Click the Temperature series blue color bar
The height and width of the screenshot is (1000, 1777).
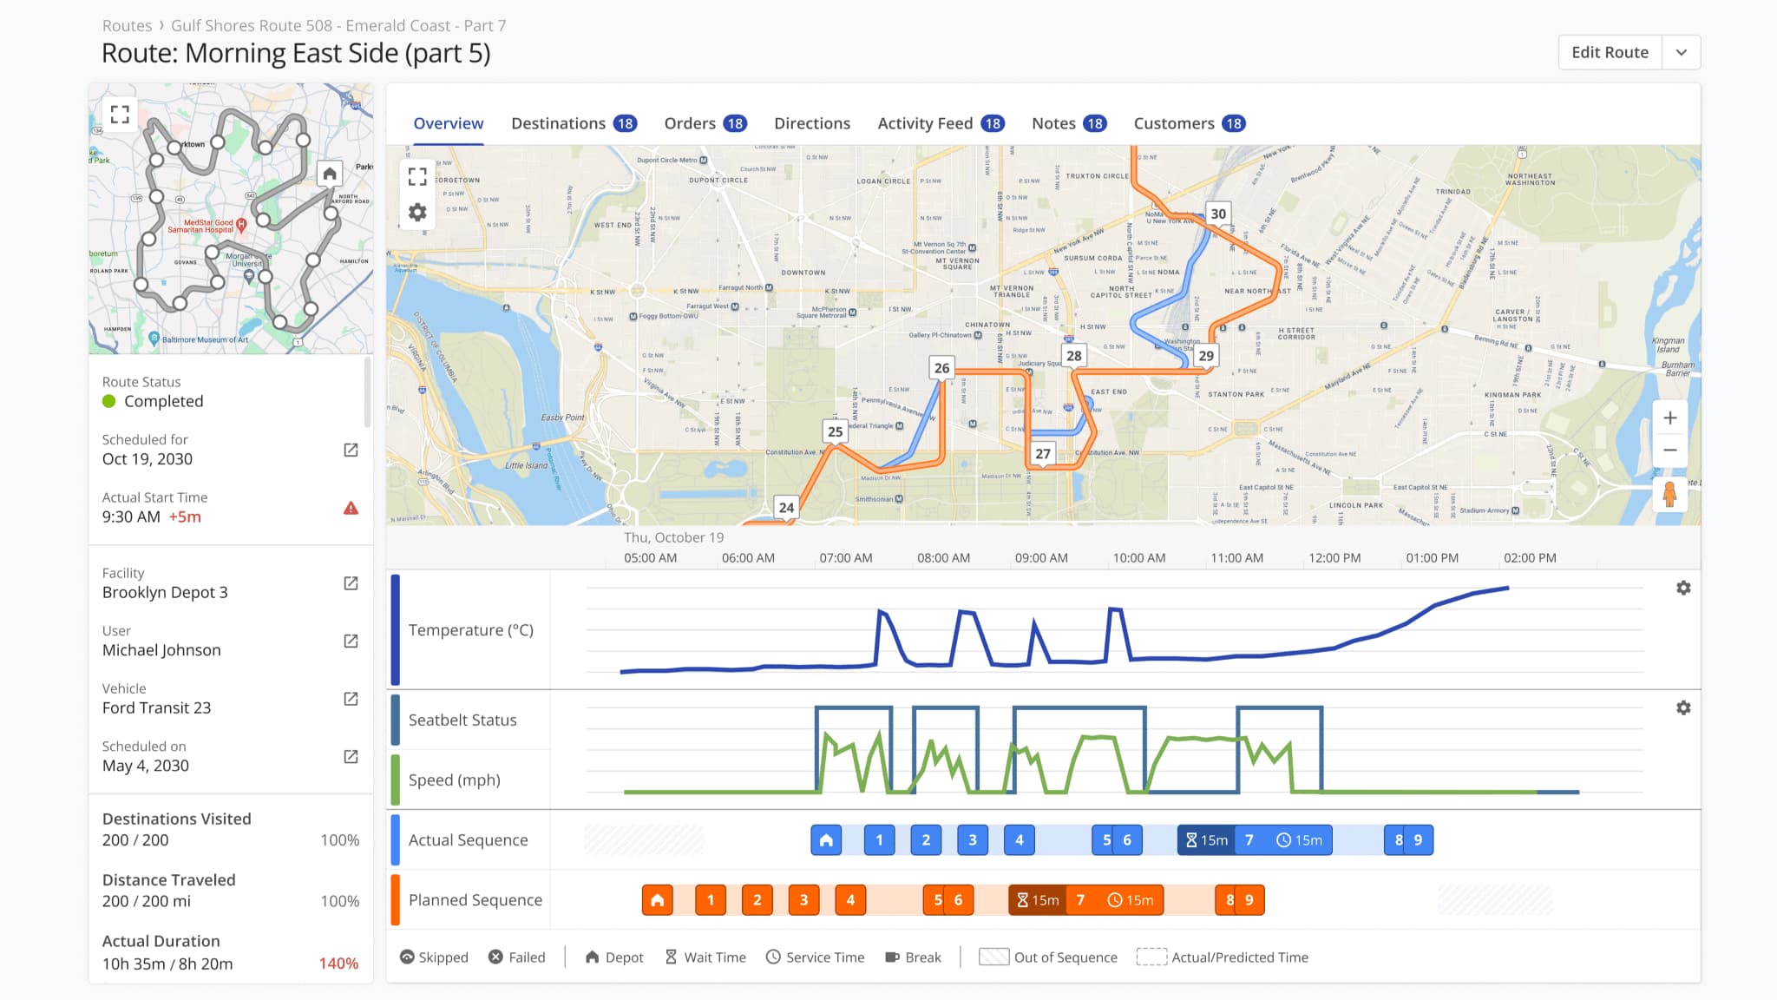tap(396, 630)
